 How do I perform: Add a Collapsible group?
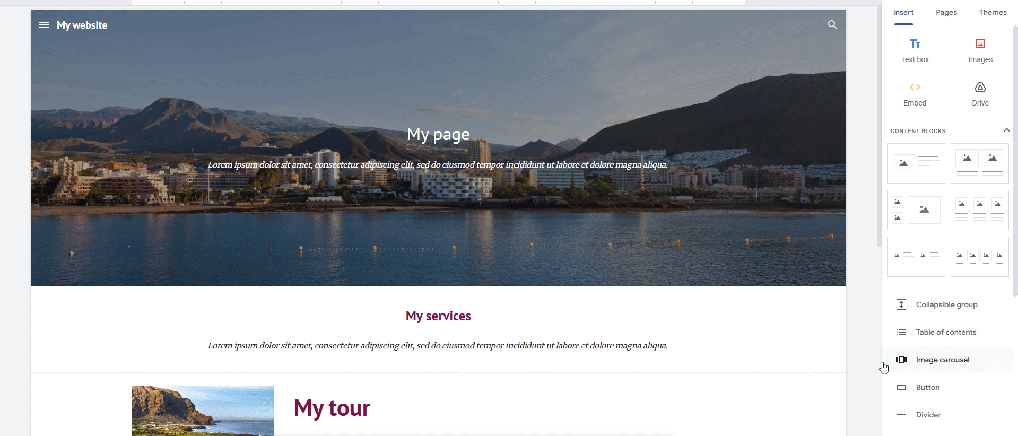point(947,304)
